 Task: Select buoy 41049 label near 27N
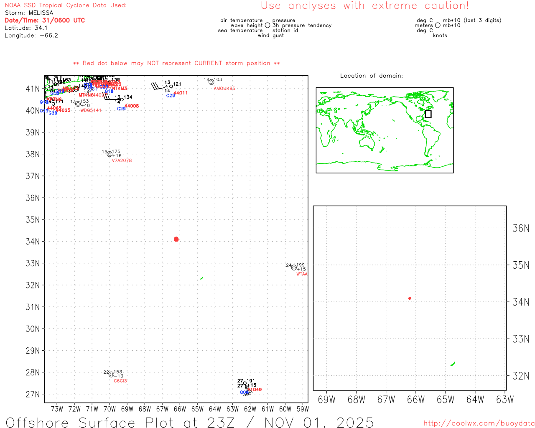tap(255, 390)
